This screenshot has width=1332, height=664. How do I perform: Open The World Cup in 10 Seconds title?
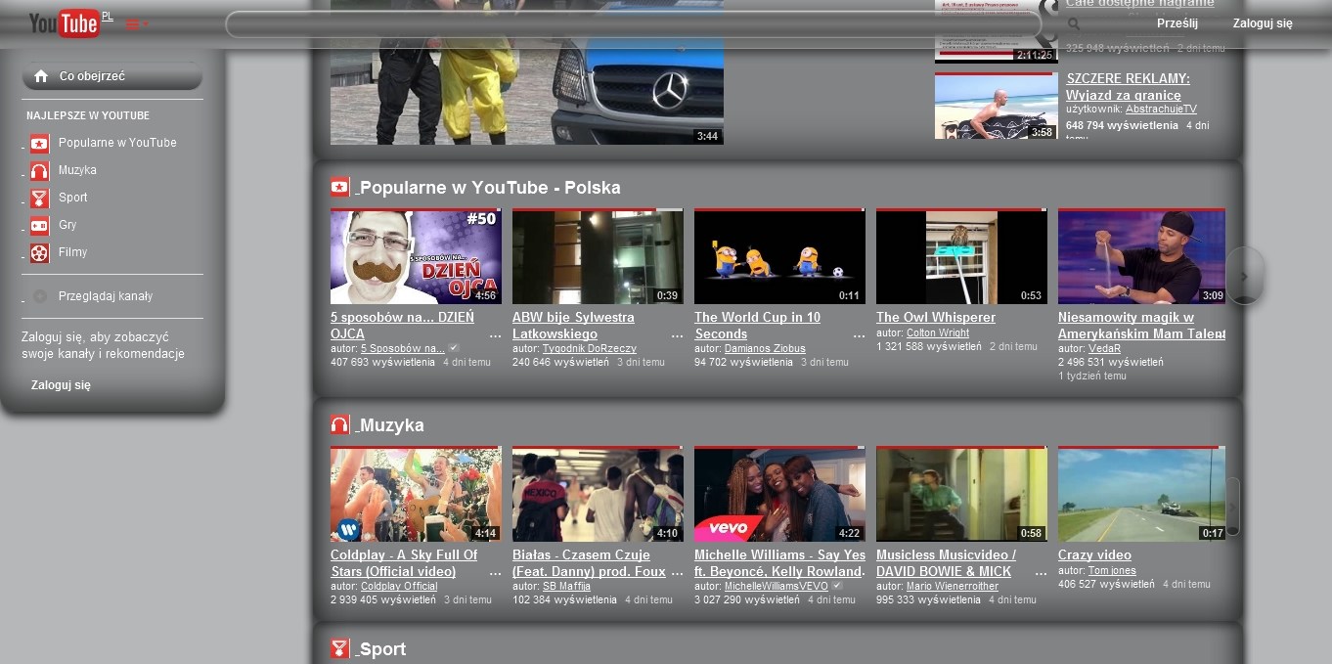coord(757,326)
